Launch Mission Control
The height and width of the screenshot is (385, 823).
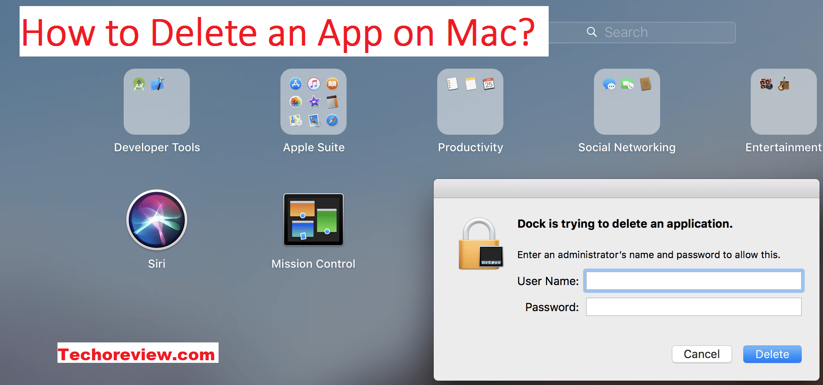coord(314,220)
